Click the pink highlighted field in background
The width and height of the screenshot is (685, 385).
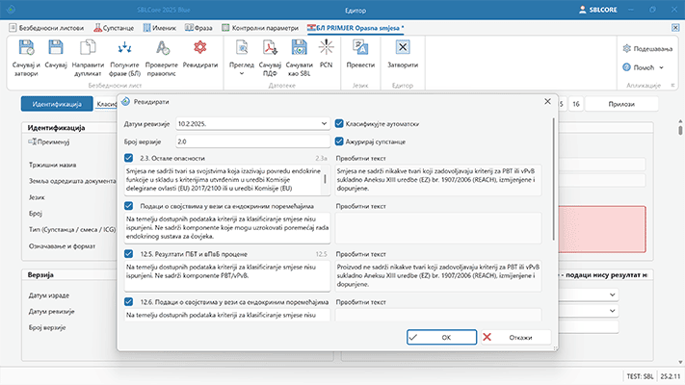pos(602,229)
